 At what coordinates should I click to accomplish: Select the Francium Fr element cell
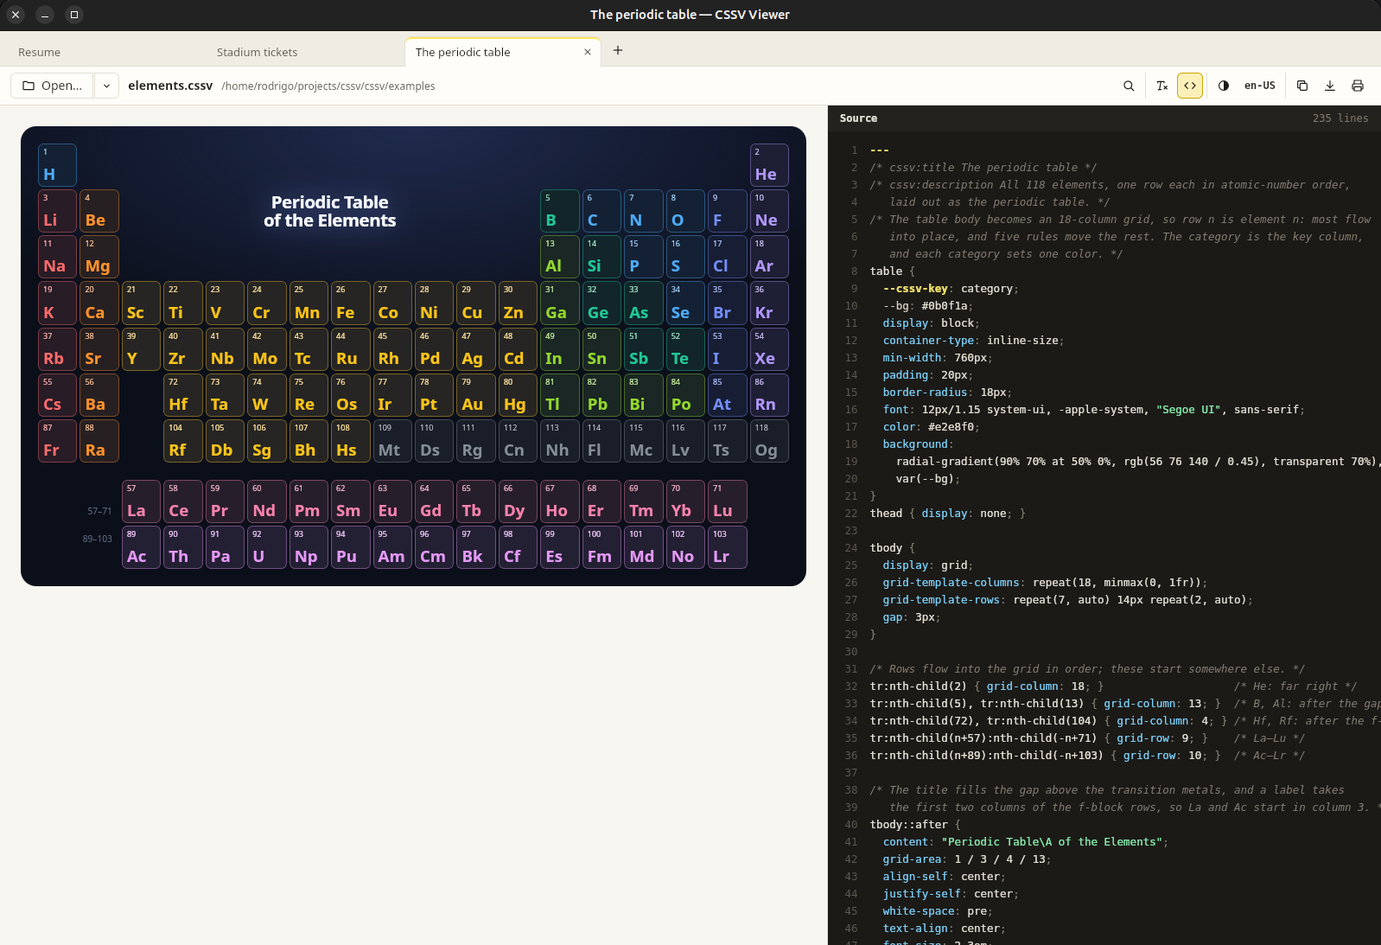click(57, 441)
